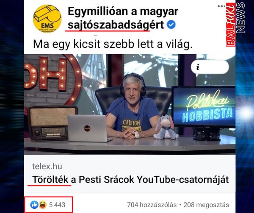Screen dimensions: 254x213
Task: Open the EMS yellow whistle profile picture
Action: (47, 18)
